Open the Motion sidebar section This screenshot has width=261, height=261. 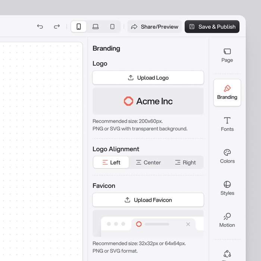[x=227, y=220]
